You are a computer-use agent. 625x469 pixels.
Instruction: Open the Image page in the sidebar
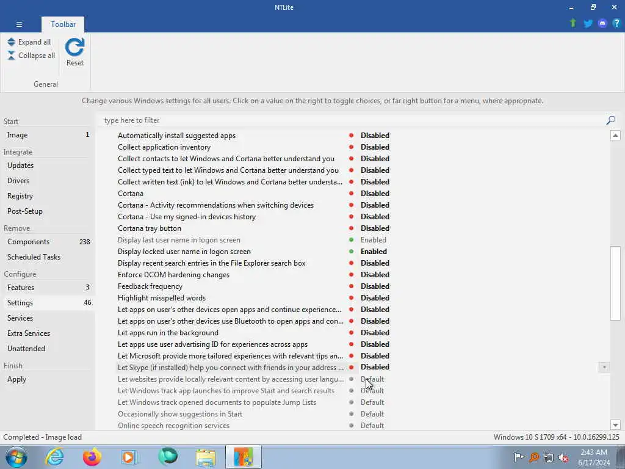[x=48, y=135]
